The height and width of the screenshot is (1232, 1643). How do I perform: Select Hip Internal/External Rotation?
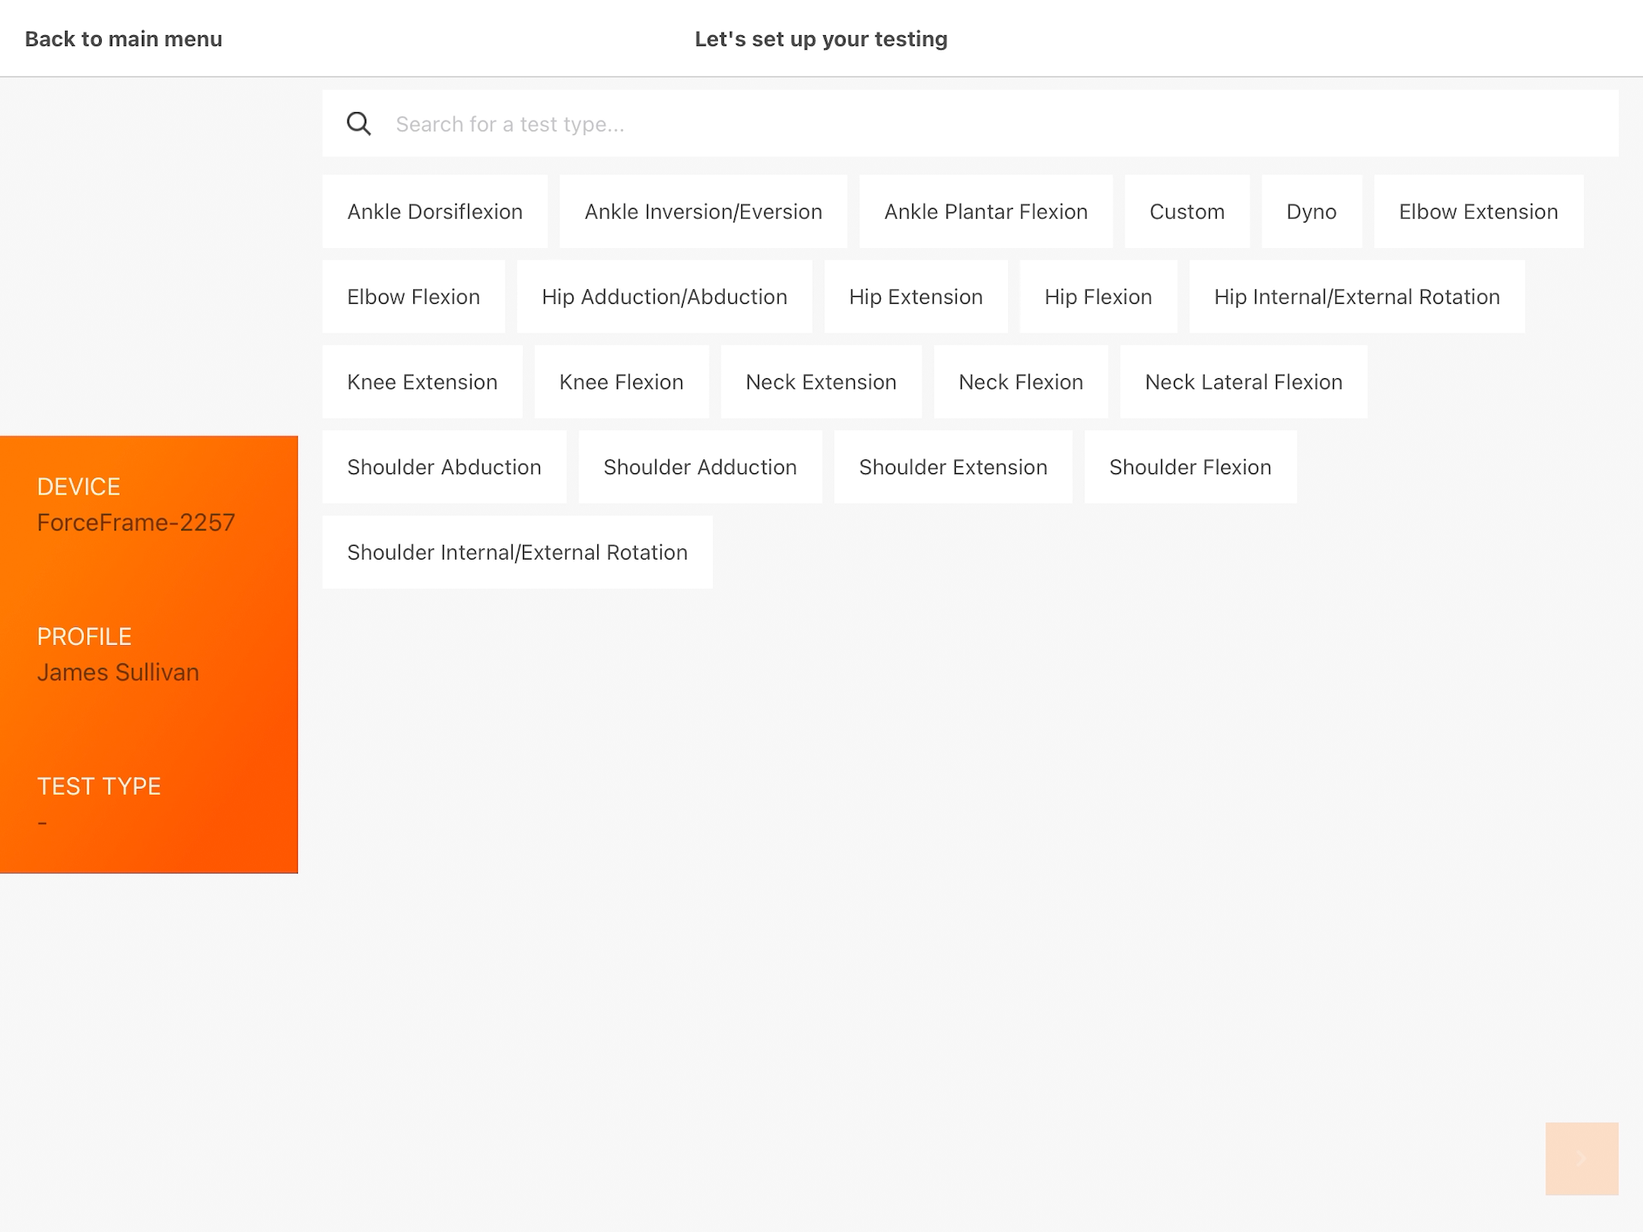[x=1356, y=297]
